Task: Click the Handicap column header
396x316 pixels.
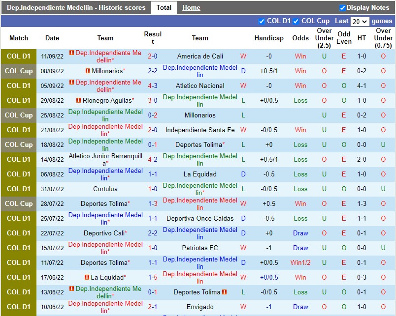Action: tap(269, 38)
